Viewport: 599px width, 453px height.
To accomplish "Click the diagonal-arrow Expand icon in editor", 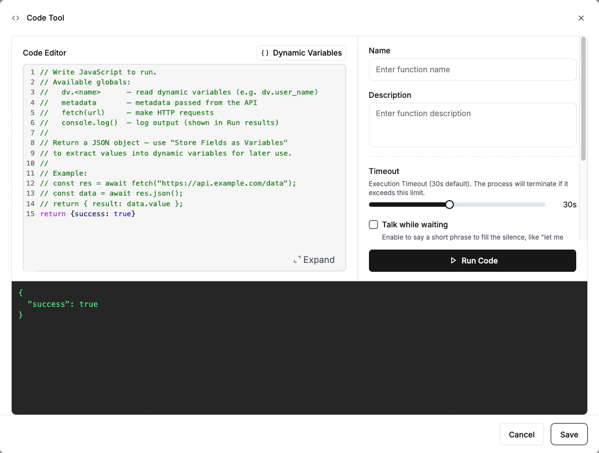I will 298,260.
